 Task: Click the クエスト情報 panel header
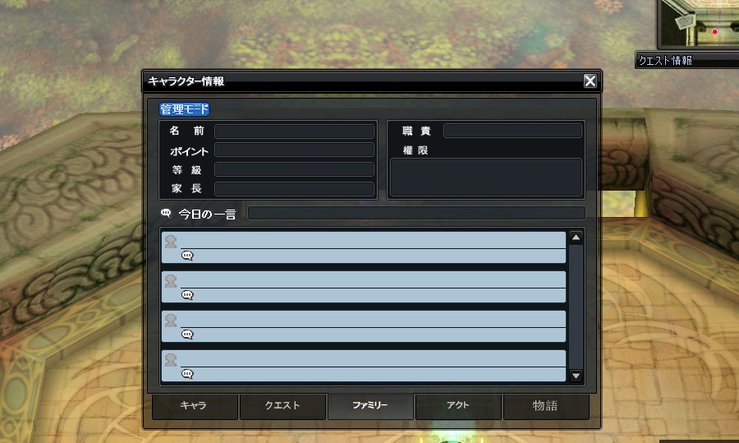(687, 60)
